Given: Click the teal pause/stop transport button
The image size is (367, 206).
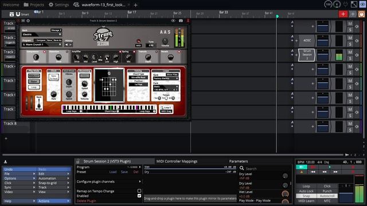Looking at the screenshot, I should coord(302,167).
